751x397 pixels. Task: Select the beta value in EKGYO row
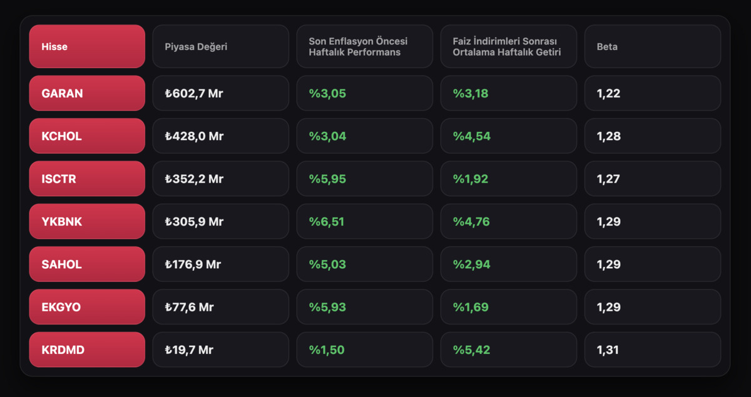click(x=653, y=307)
